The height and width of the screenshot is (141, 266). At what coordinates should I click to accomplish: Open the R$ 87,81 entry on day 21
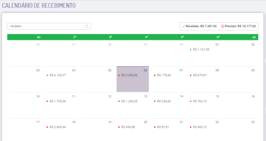click(163, 127)
